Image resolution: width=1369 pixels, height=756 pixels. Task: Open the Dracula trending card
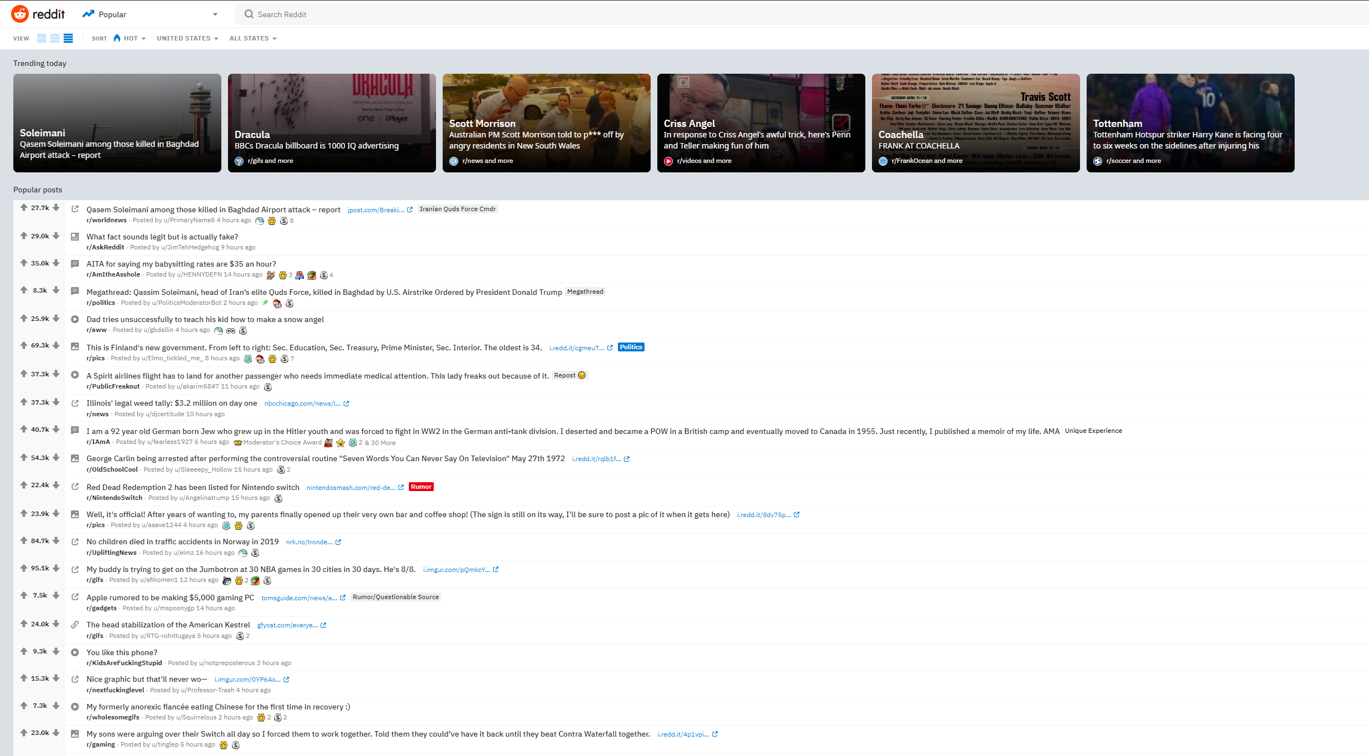[332, 123]
